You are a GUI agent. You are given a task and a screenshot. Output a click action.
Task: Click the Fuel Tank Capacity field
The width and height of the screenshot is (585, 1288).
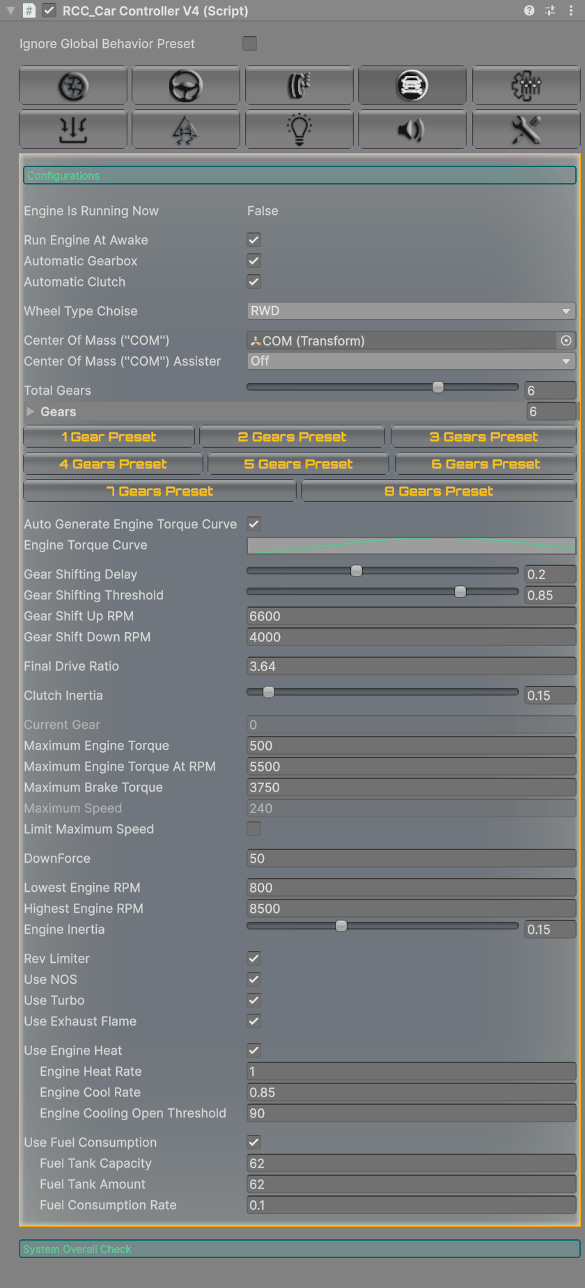412,1163
